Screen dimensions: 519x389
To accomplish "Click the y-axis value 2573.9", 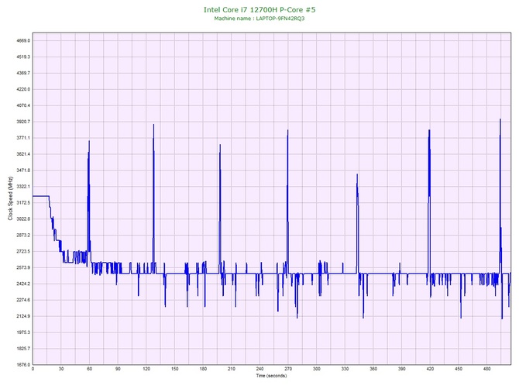I will click(x=23, y=268).
